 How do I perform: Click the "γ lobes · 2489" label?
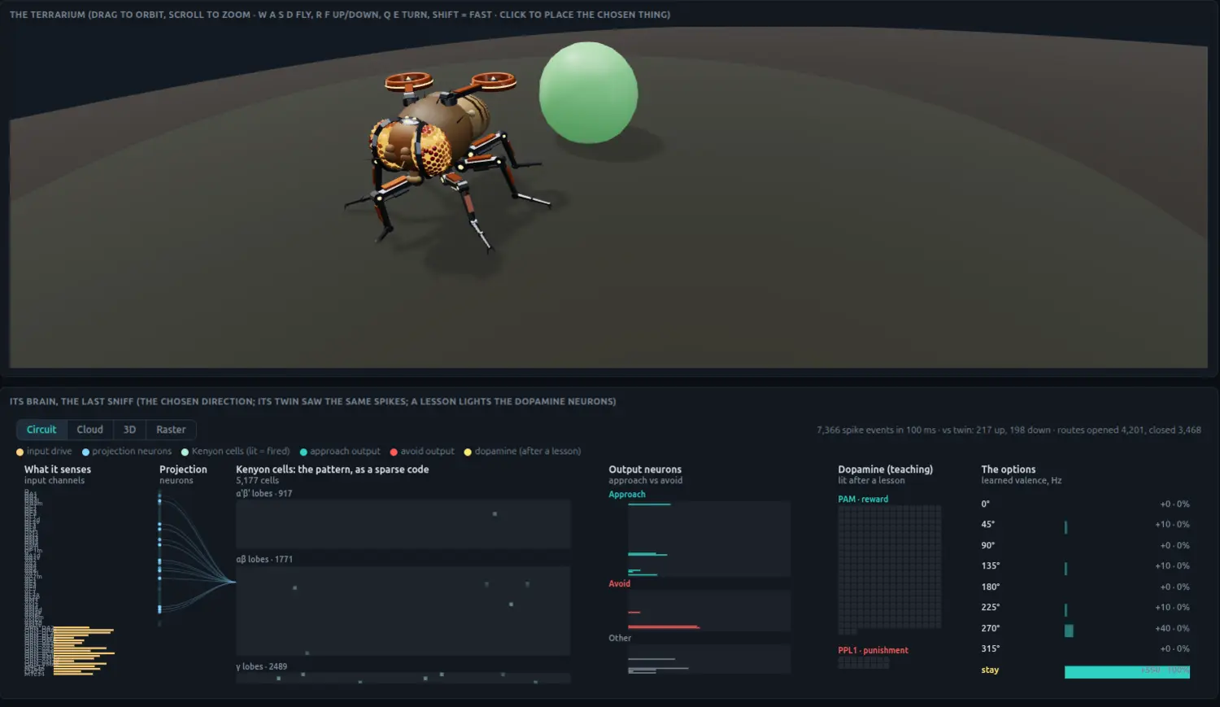262,667
